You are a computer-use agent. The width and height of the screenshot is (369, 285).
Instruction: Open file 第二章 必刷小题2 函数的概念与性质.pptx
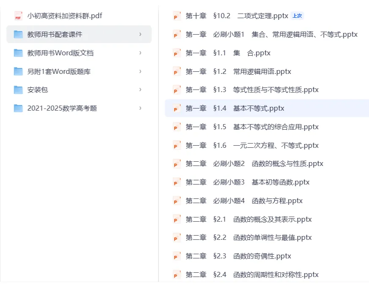tap(254, 164)
